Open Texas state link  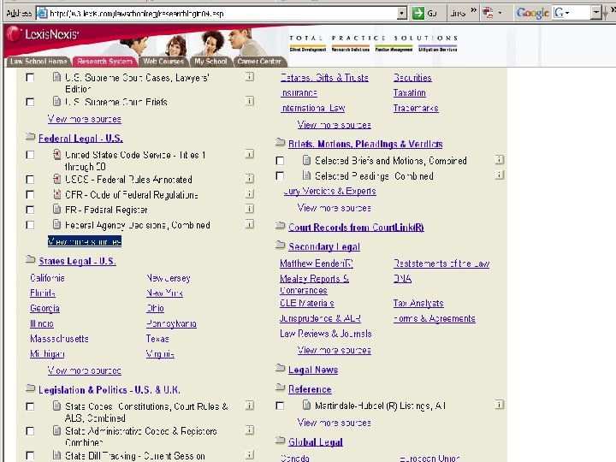(157, 339)
